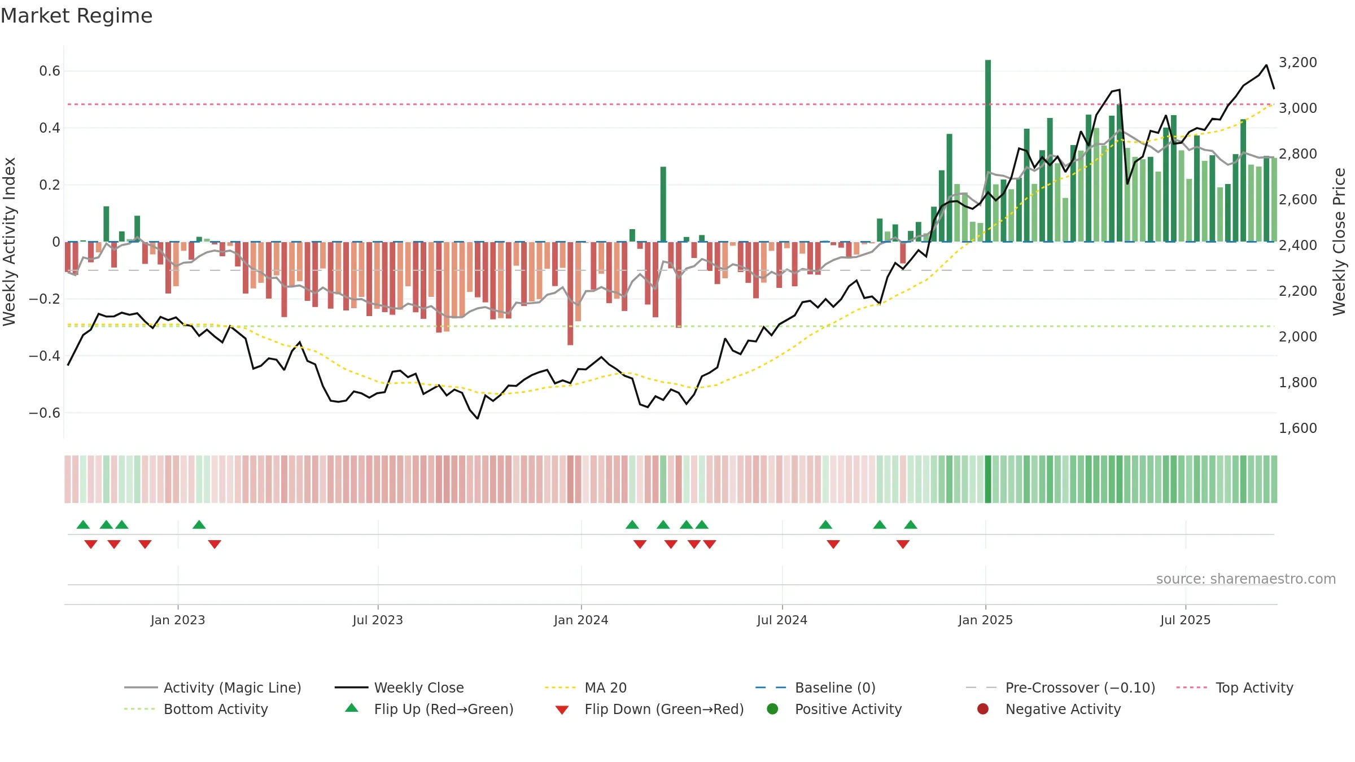Click the 3,000 price axis tick
Viewport: 1355px width, 762px height.
click(1297, 108)
